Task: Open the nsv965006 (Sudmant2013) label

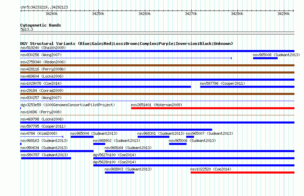Action: [192, 141]
